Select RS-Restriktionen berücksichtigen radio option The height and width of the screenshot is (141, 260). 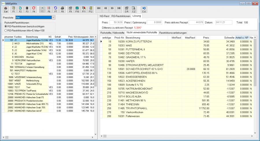click(x=24, y=26)
